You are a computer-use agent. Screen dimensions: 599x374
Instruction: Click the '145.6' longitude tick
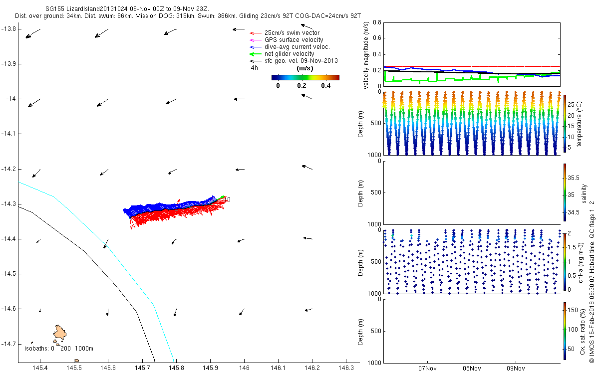[x=108, y=368]
